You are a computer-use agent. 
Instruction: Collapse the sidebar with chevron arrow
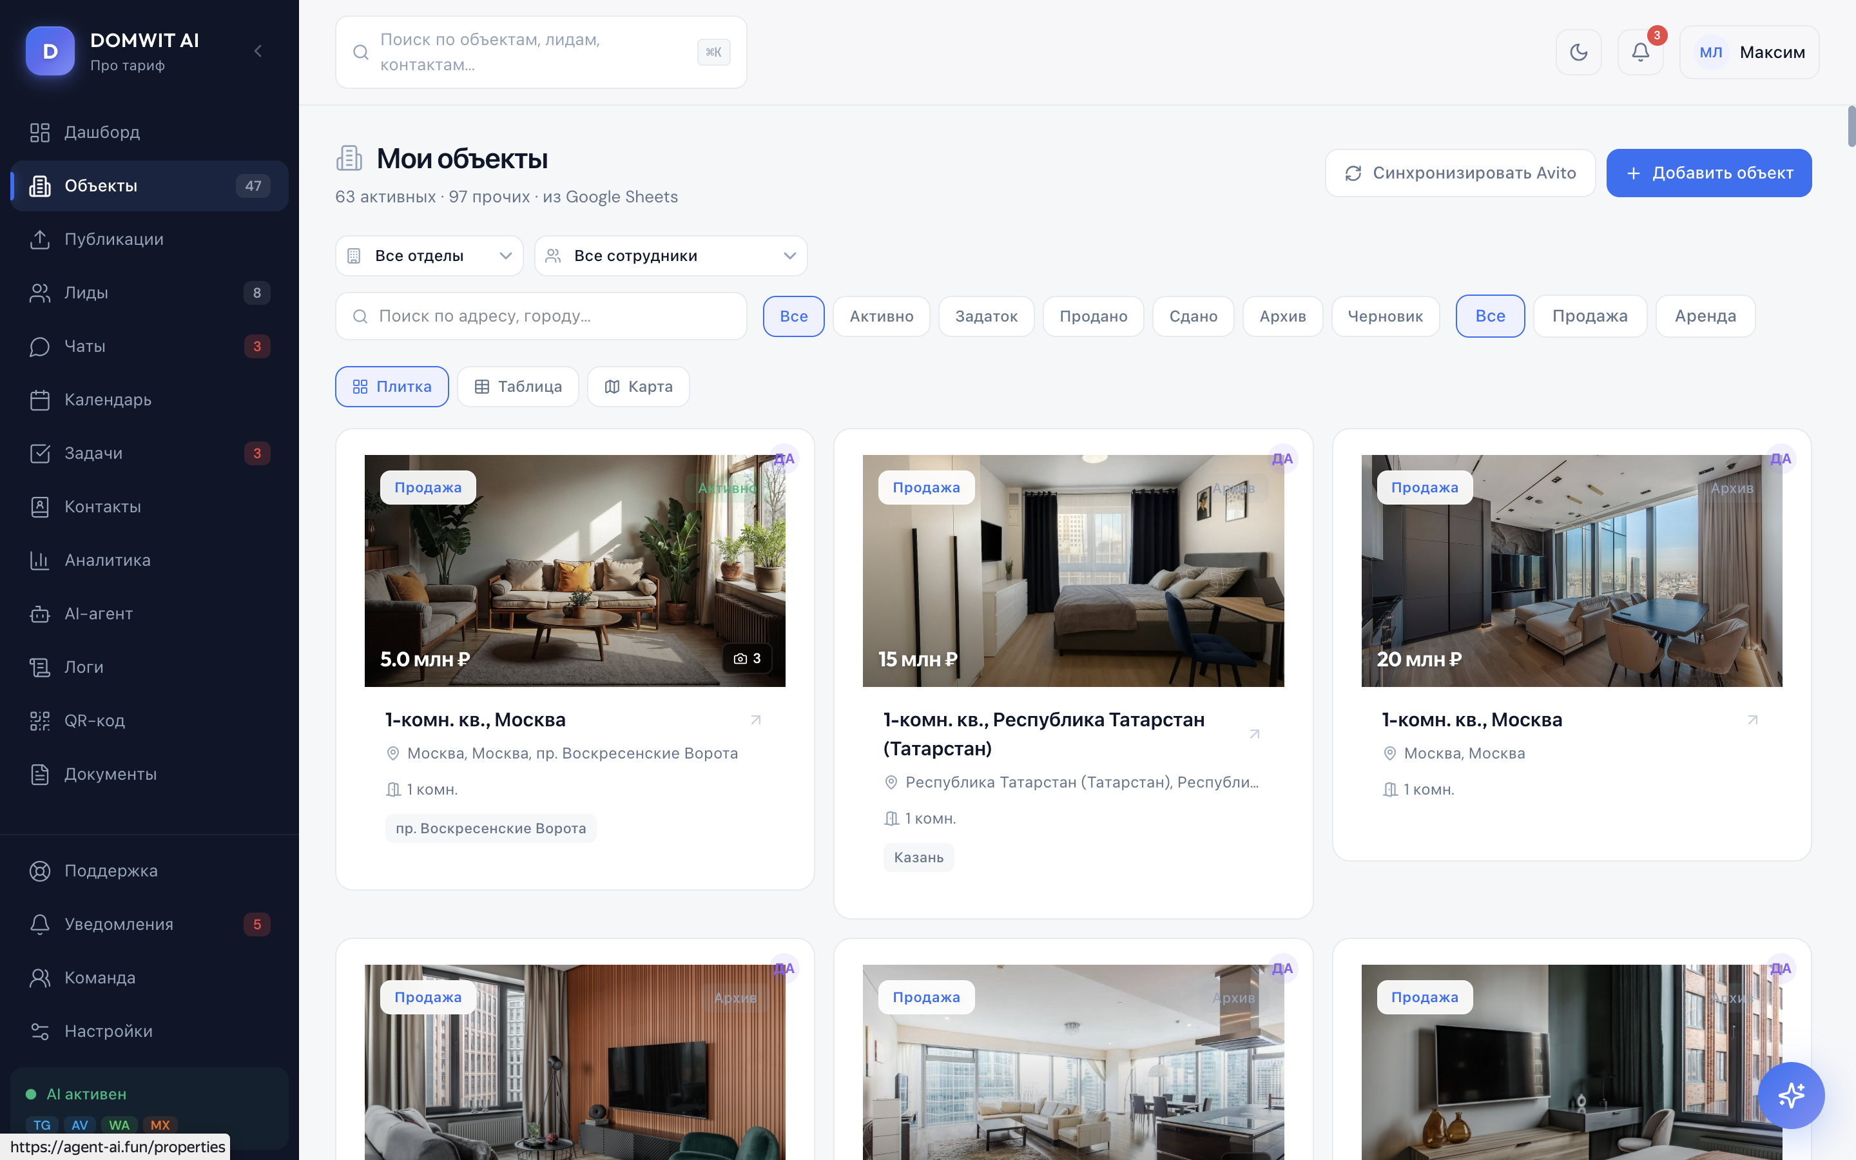258,51
